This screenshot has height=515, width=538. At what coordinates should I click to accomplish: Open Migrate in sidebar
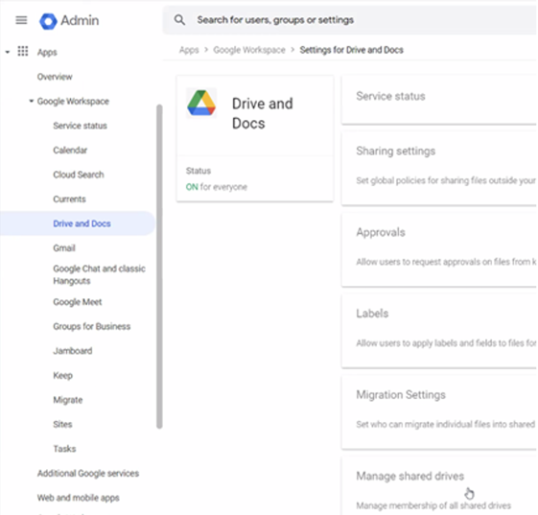[67, 400]
